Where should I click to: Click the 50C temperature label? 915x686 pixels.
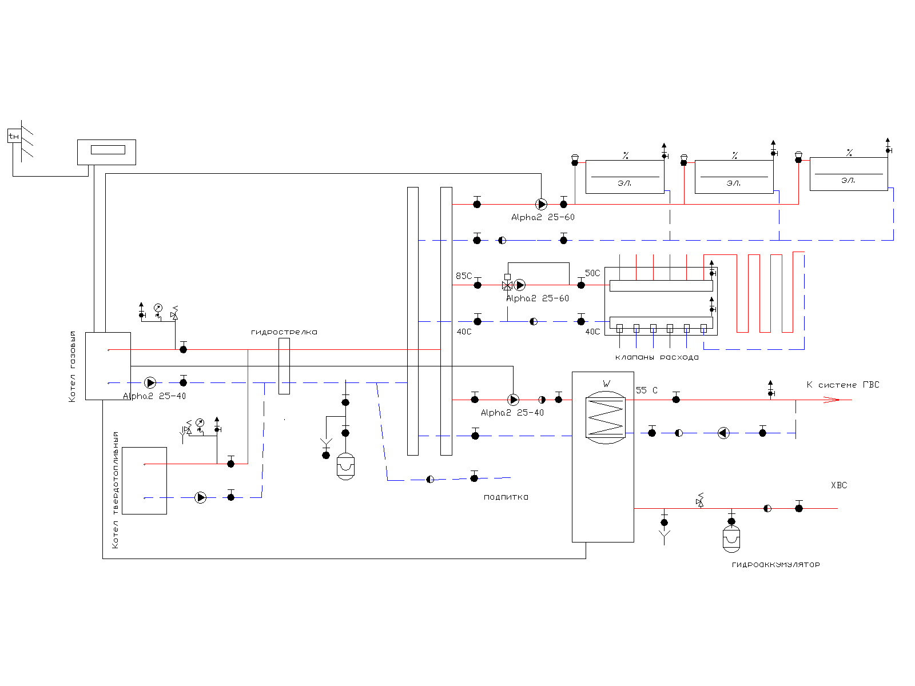[592, 273]
